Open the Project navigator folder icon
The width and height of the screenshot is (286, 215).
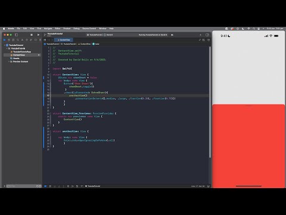(4, 40)
